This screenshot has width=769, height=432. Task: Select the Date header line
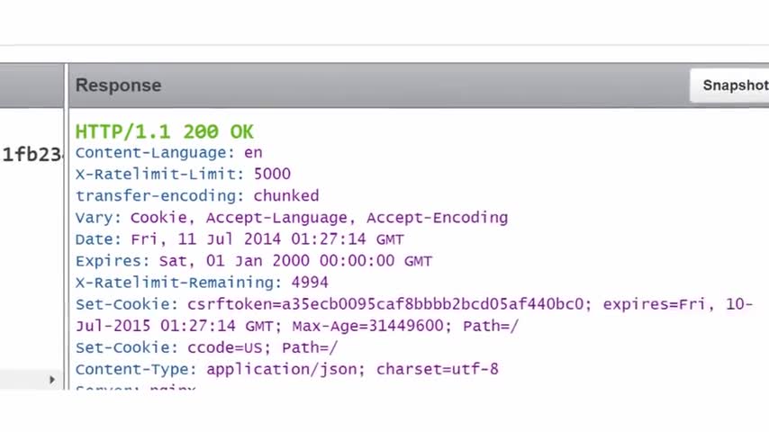click(x=240, y=239)
